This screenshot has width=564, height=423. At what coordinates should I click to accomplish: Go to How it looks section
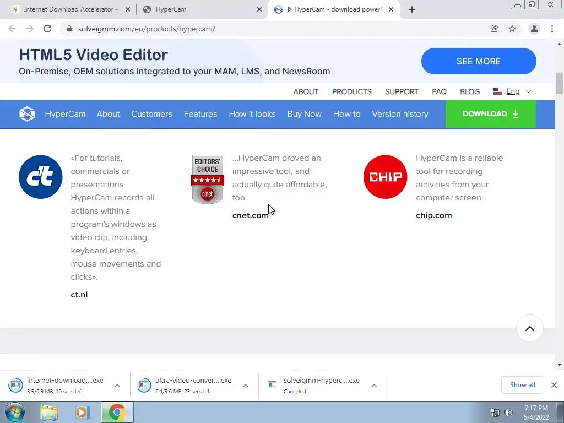pyautogui.click(x=252, y=114)
